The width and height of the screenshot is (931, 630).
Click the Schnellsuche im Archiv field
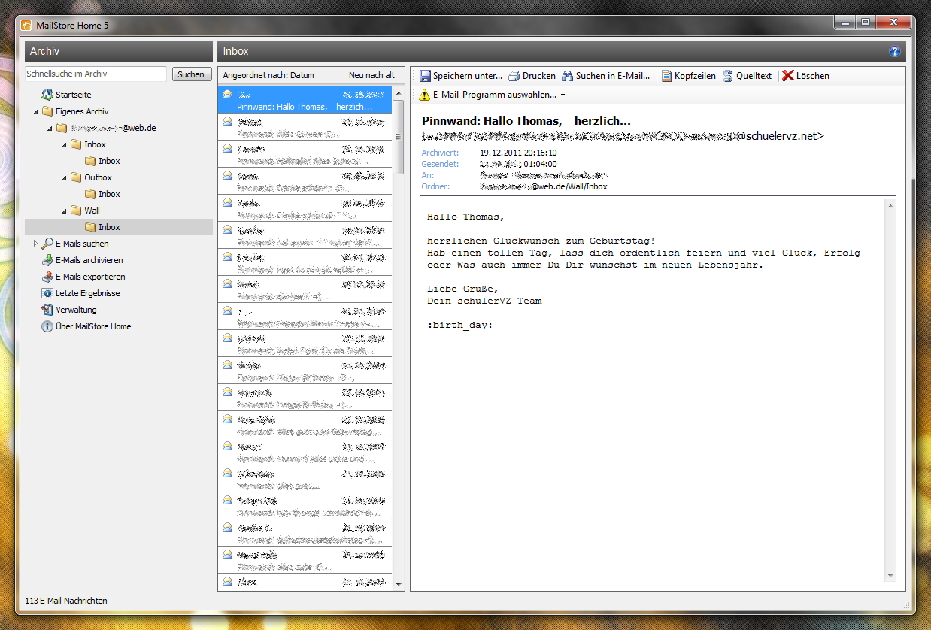coord(96,74)
